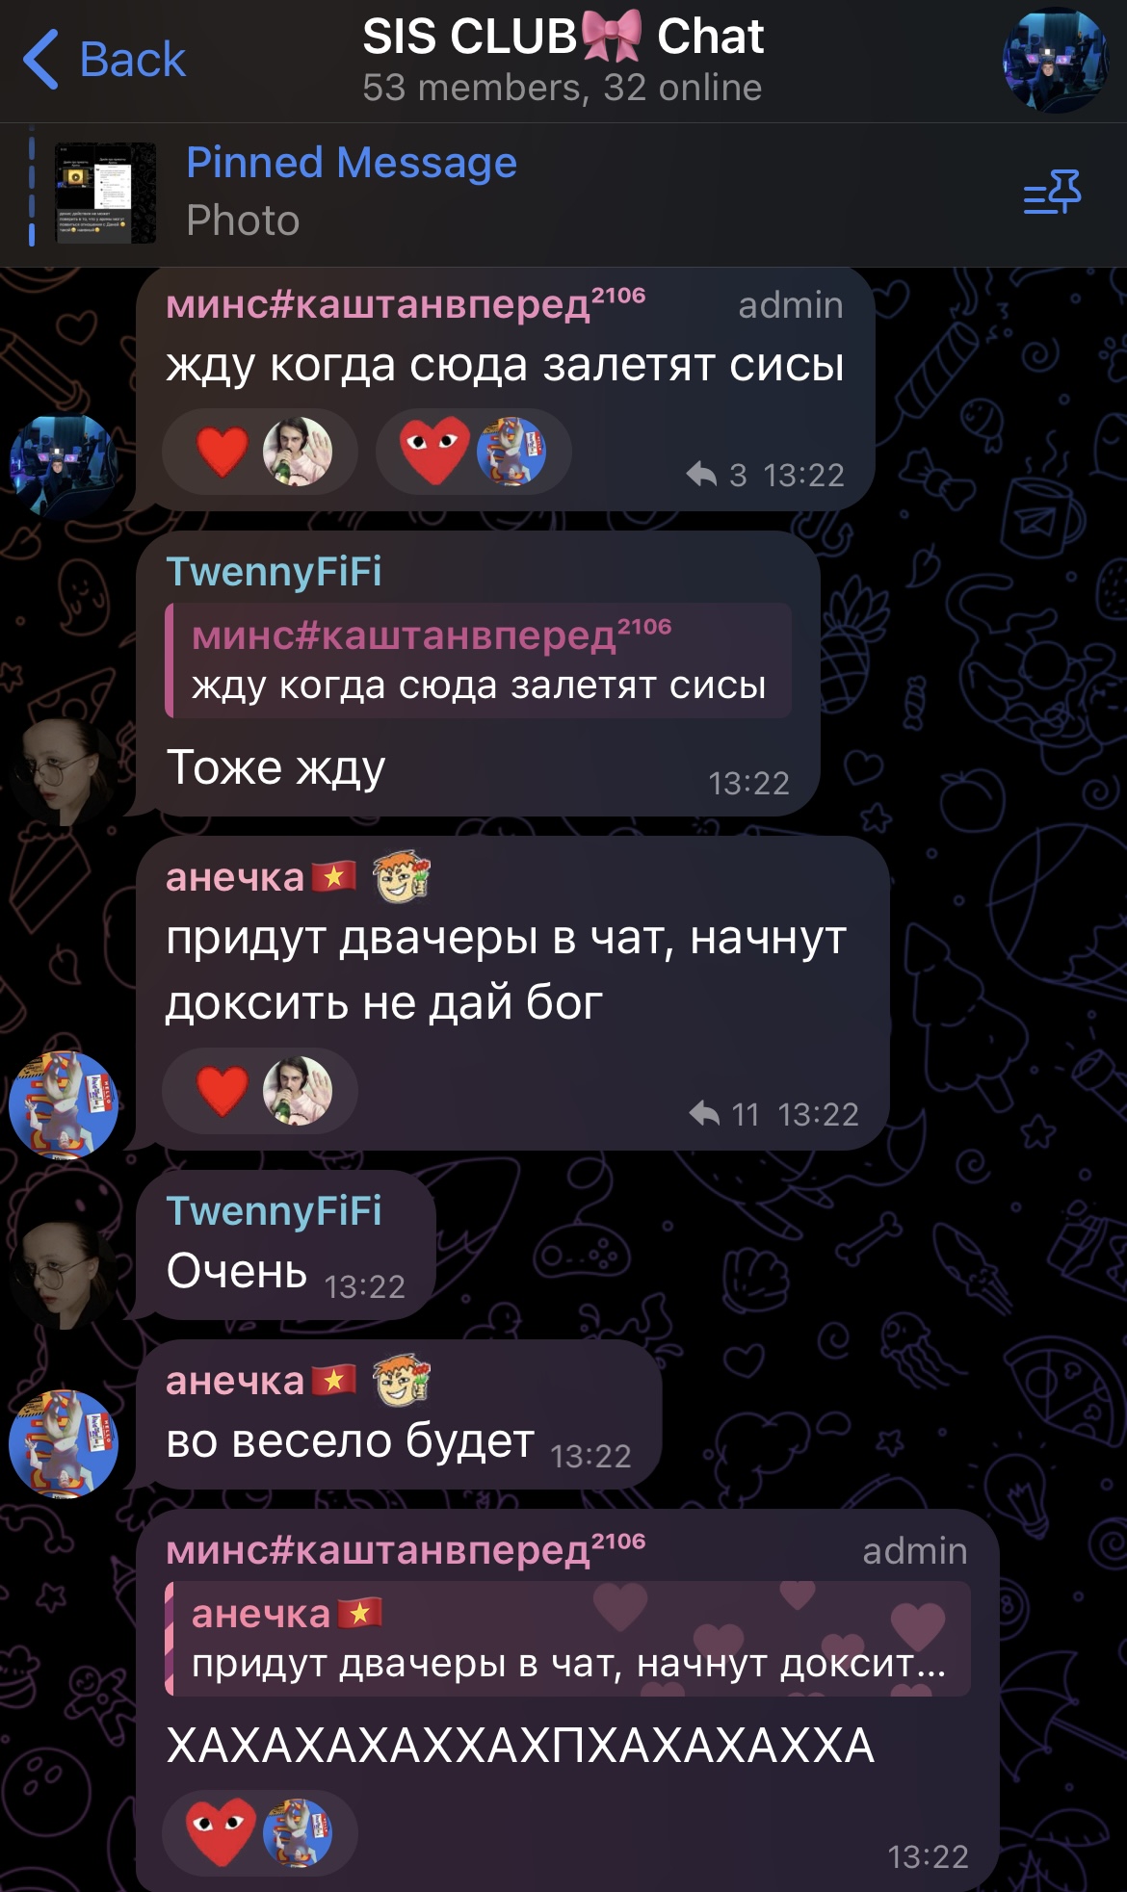Tap the Back text button
Image resolution: width=1127 pixels, height=1892 pixels.
[x=132, y=60]
